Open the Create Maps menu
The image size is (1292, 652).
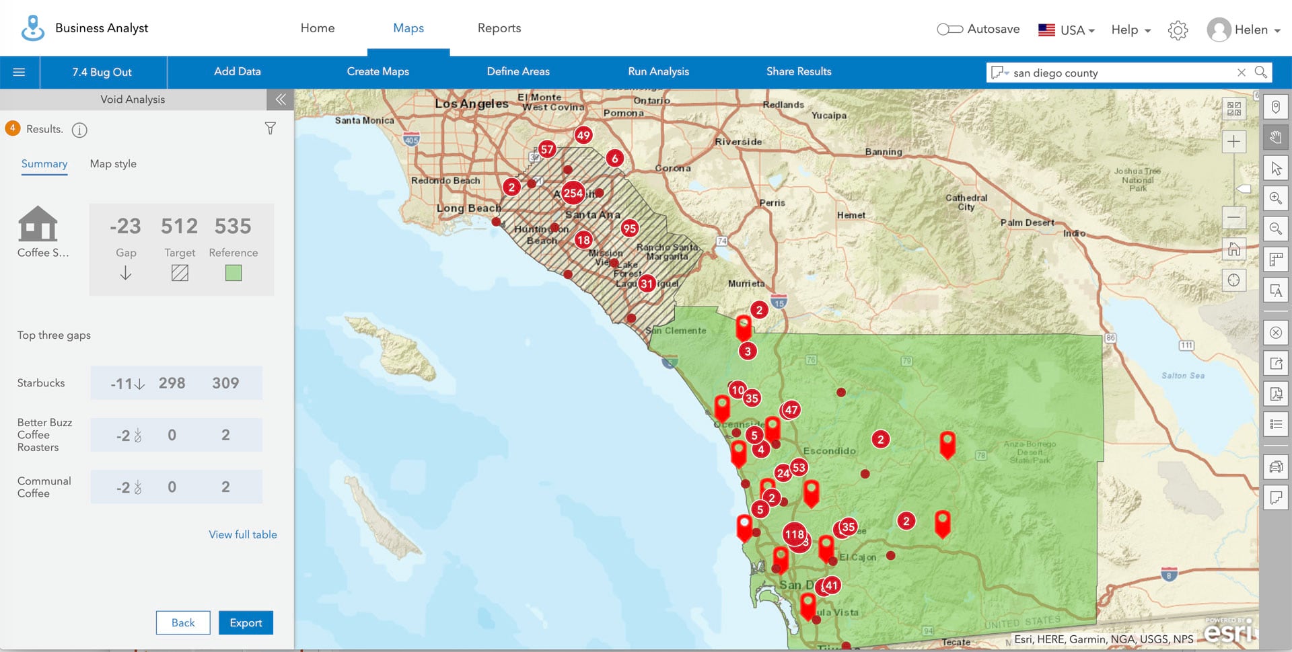coord(378,71)
